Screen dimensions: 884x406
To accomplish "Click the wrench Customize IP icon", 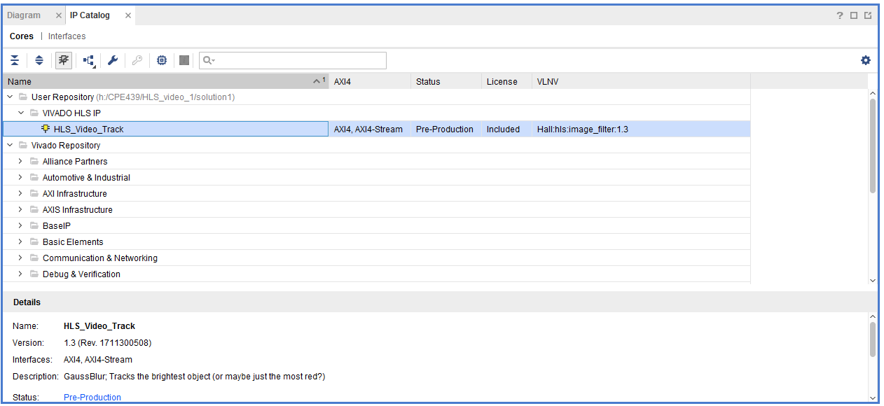I will click(112, 61).
